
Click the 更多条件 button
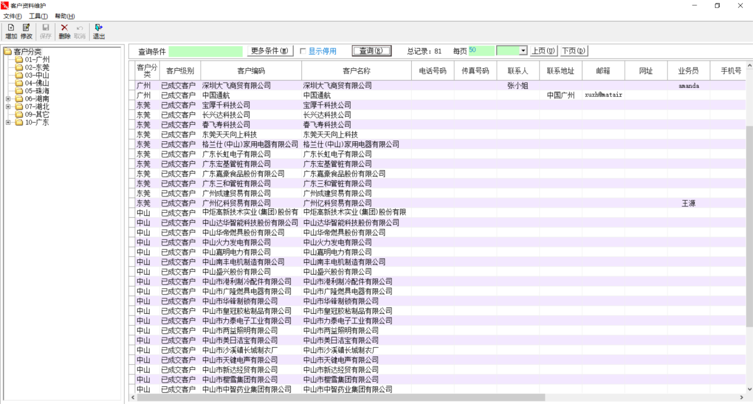pos(269,51)
